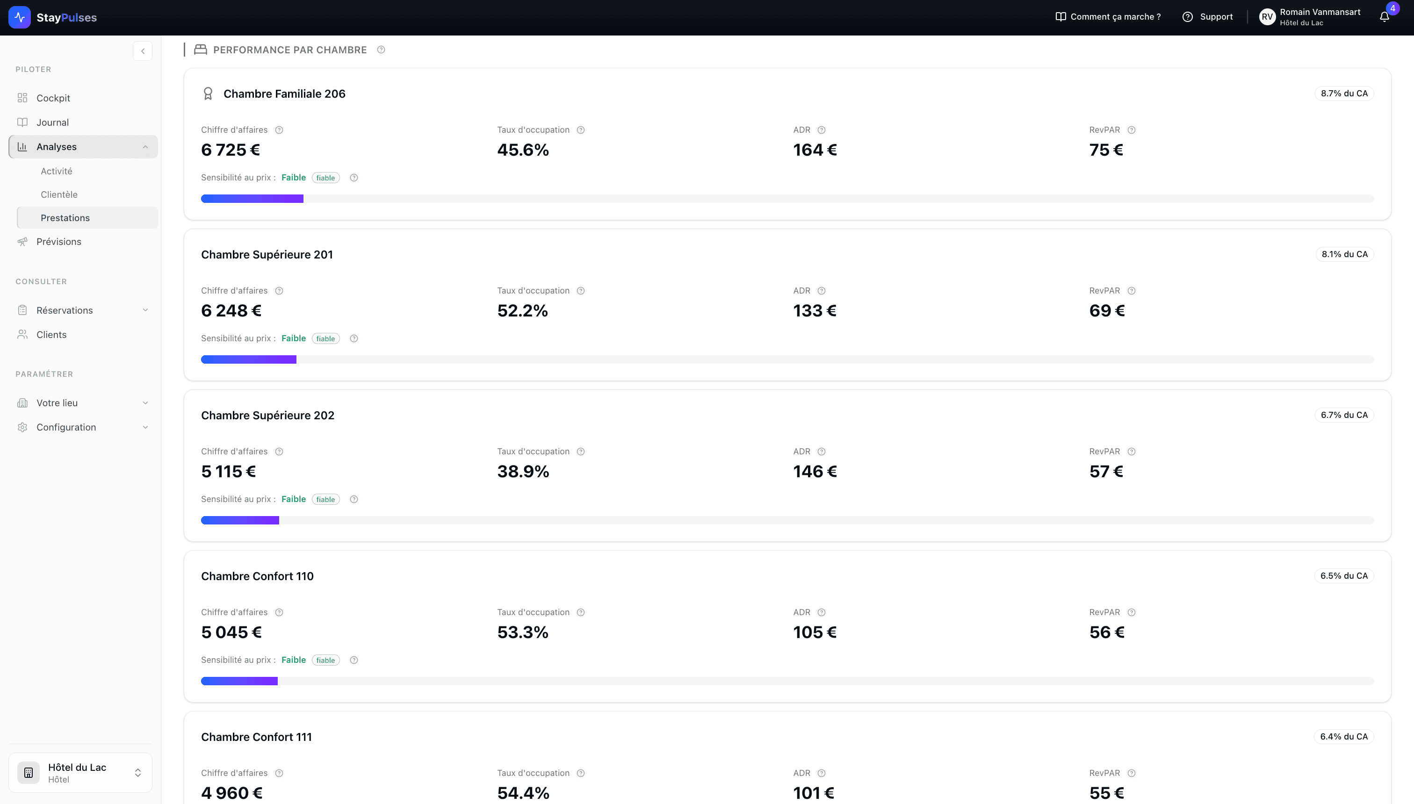Screen dimensions: 1414x804
Task: Open help tooltip next to Performance par chambre
Action: pos(381,50)
